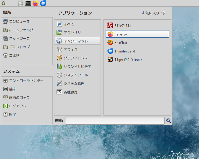
Task: Click the 端末 terminal icon in システム
Action: point(6,89)
